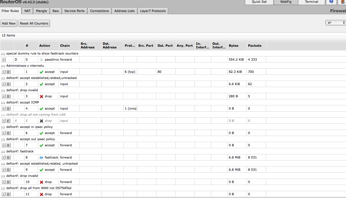
Task: Click the '554.2 KiB' bytes cell
Action: (x=237, y=60)
